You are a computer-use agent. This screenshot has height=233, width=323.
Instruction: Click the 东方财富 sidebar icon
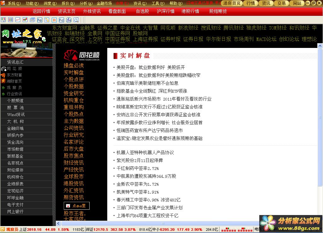(x=3, y=75)
